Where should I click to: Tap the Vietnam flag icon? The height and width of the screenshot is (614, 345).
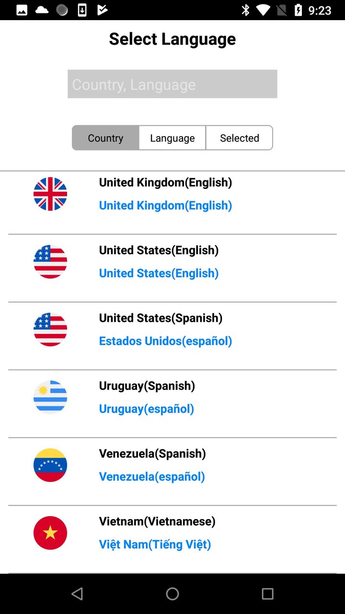click(50, 533)
